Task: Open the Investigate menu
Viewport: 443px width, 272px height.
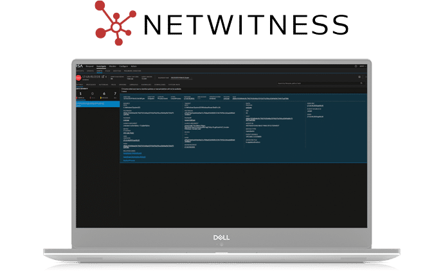Action: 101,67
